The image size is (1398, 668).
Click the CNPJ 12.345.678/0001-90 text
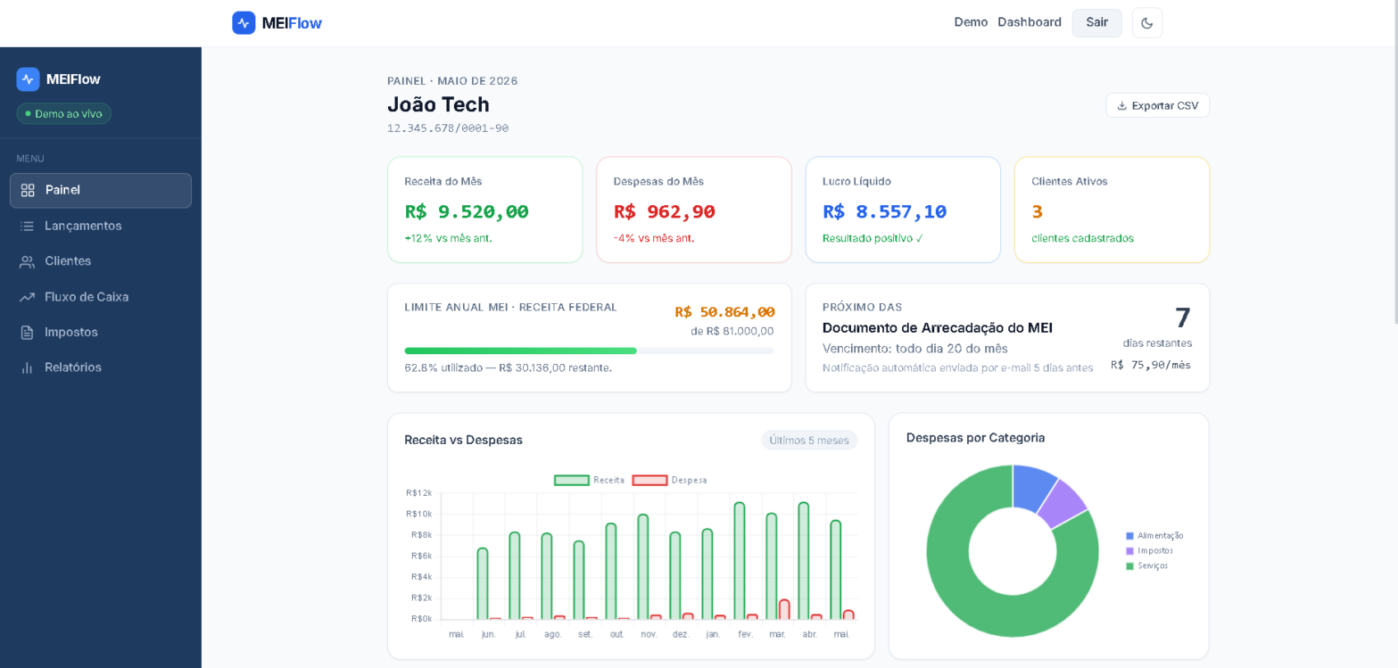448,128
